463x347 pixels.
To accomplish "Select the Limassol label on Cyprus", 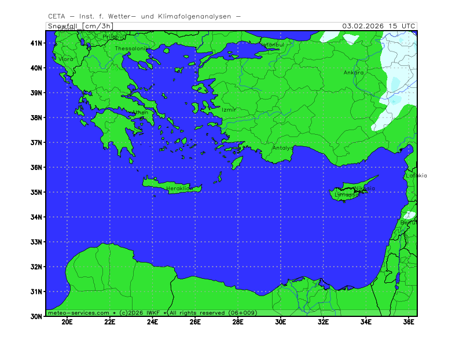I will 347,195.
